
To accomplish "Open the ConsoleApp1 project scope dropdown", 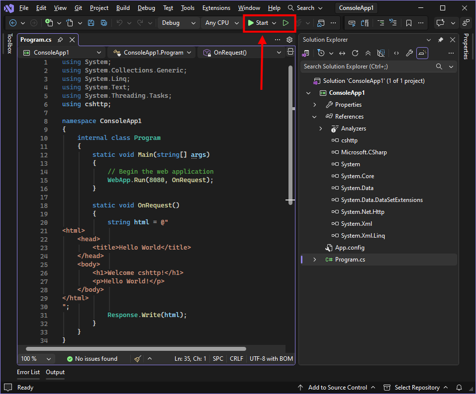I will (62, 53).
